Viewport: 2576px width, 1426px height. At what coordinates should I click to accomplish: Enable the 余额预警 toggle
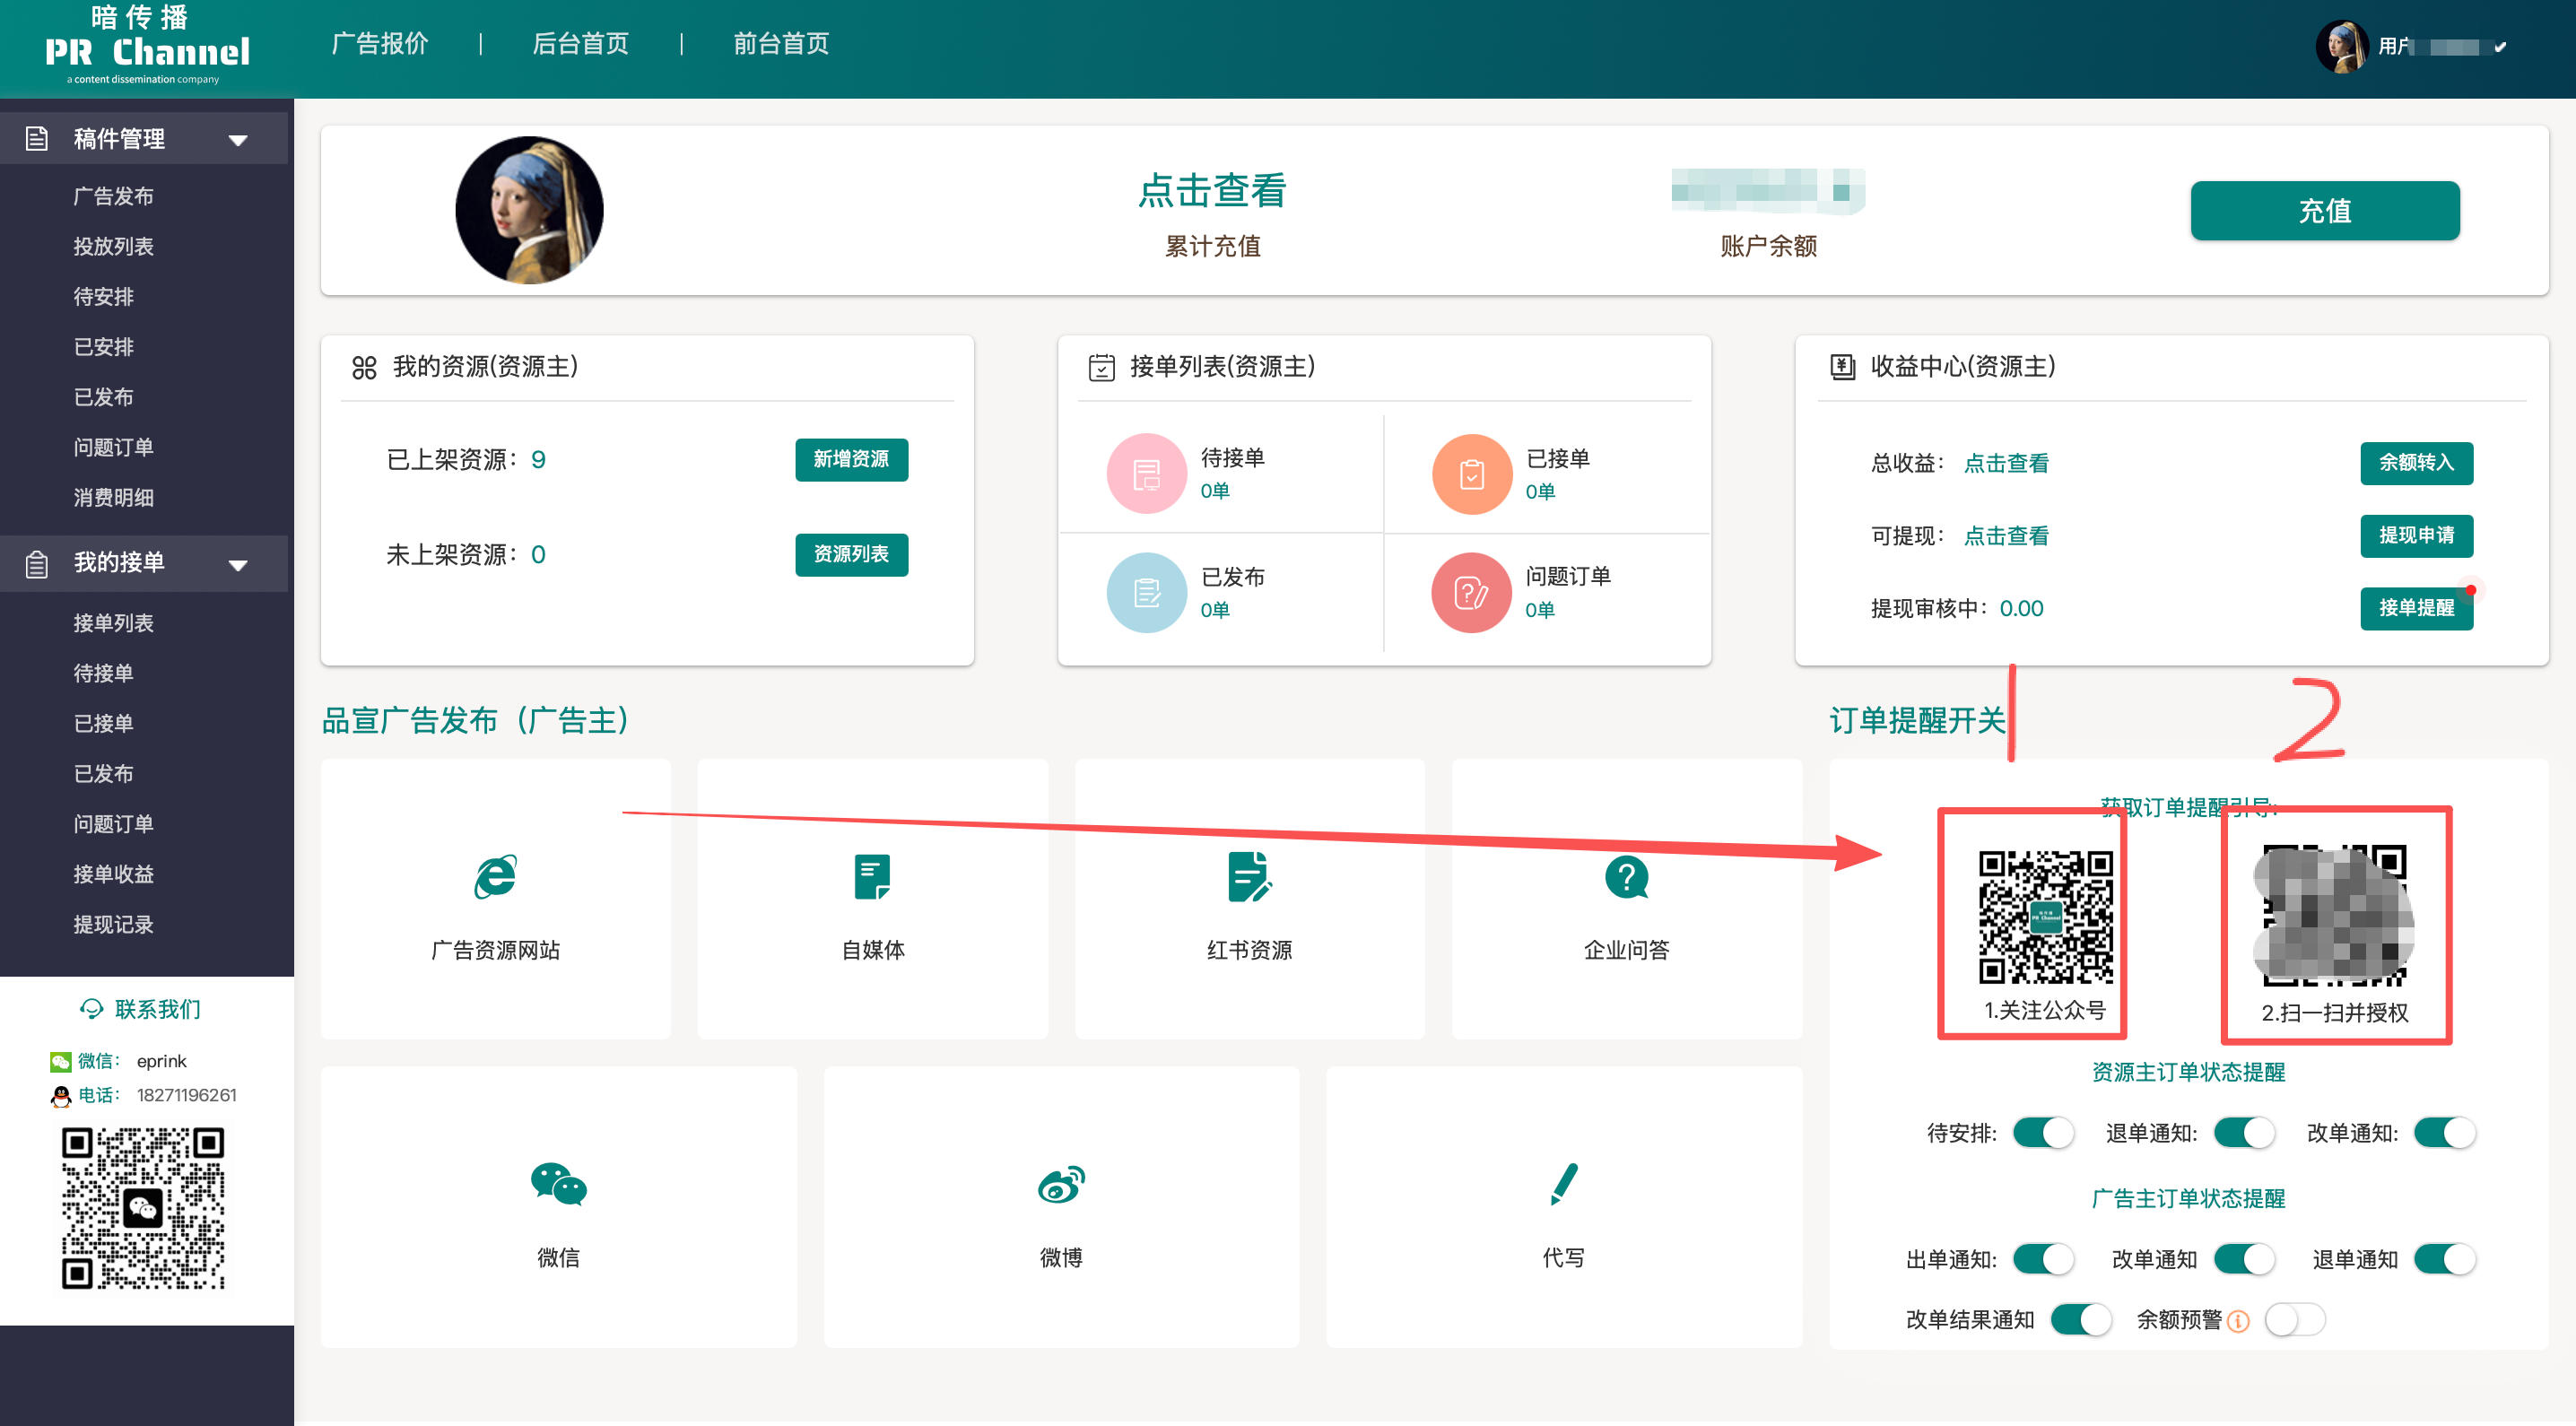(2295, 1319)
